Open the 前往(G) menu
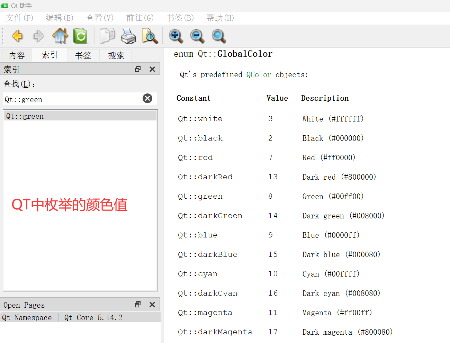Viewport: 450px width, 343px height. click(140, 18)
